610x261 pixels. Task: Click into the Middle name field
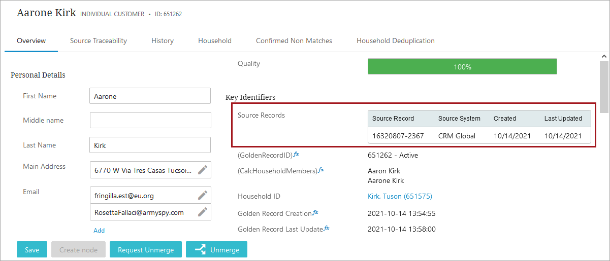[x=150, y=120]
